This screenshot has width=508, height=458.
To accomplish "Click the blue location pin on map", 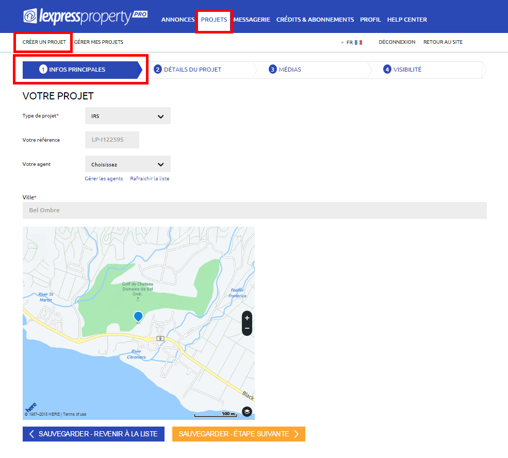I will (138, 316).
